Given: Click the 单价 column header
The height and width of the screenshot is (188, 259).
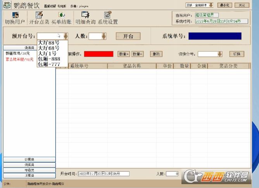Looking at the screenshot, I should [x=165, y=66].
